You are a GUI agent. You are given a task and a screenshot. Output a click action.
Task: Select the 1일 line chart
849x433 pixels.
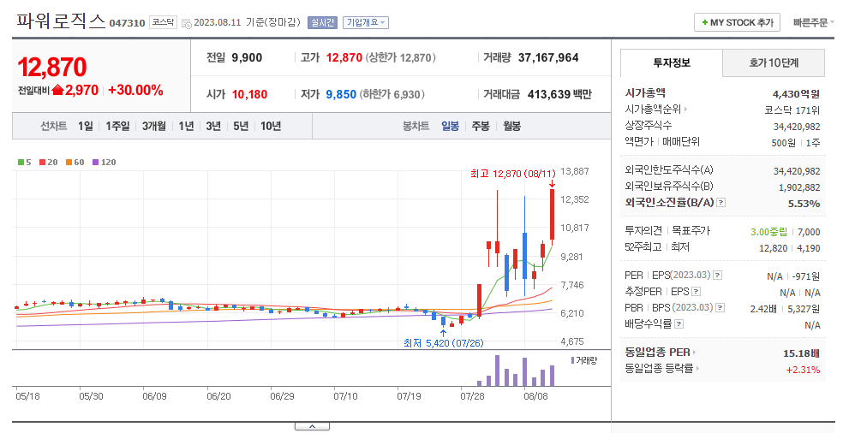pyautogui.click(x=85, y=126)
